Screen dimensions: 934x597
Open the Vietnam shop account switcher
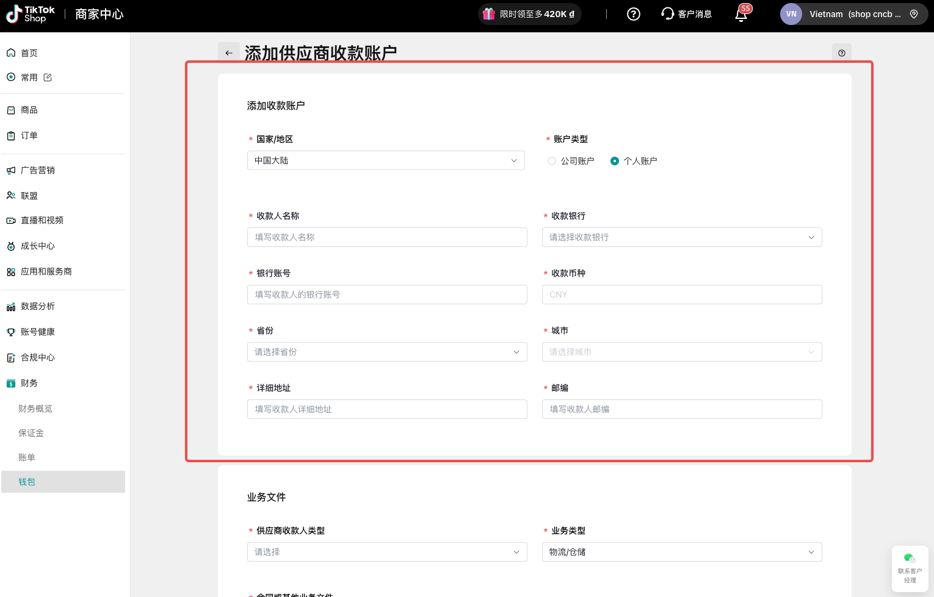(x=853, y=14)
